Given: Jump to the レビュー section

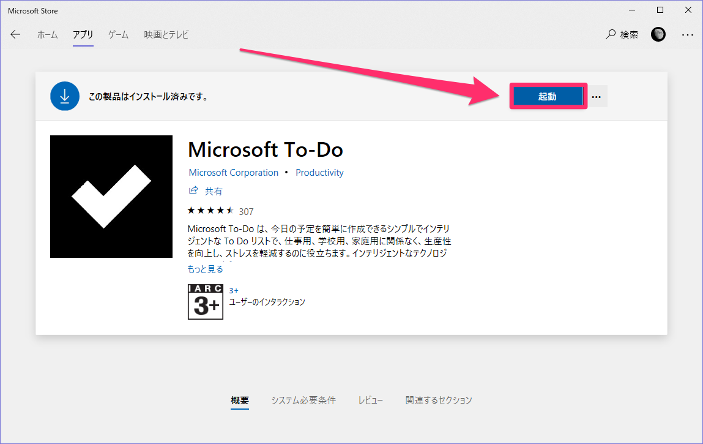Looking at the screenshot, I should [370, 400].
